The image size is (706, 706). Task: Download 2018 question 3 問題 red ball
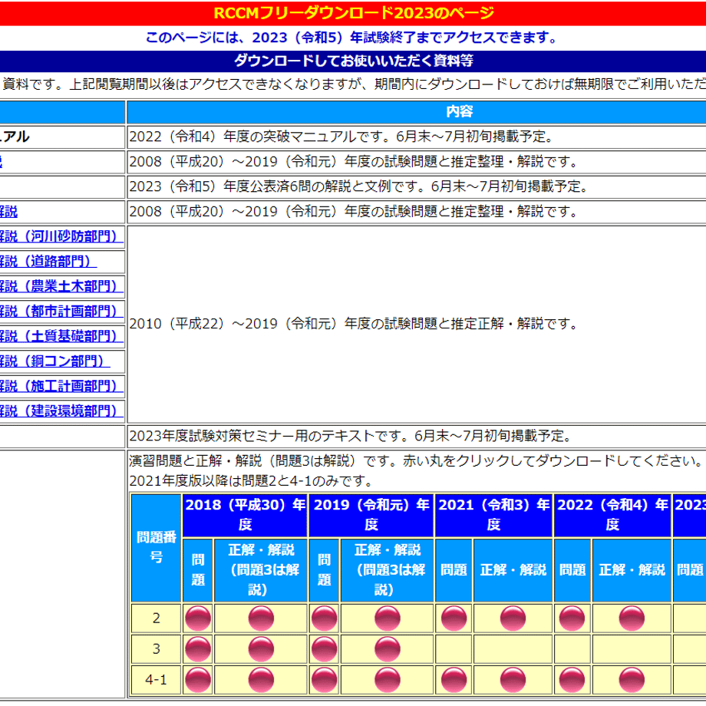point(198,649)
